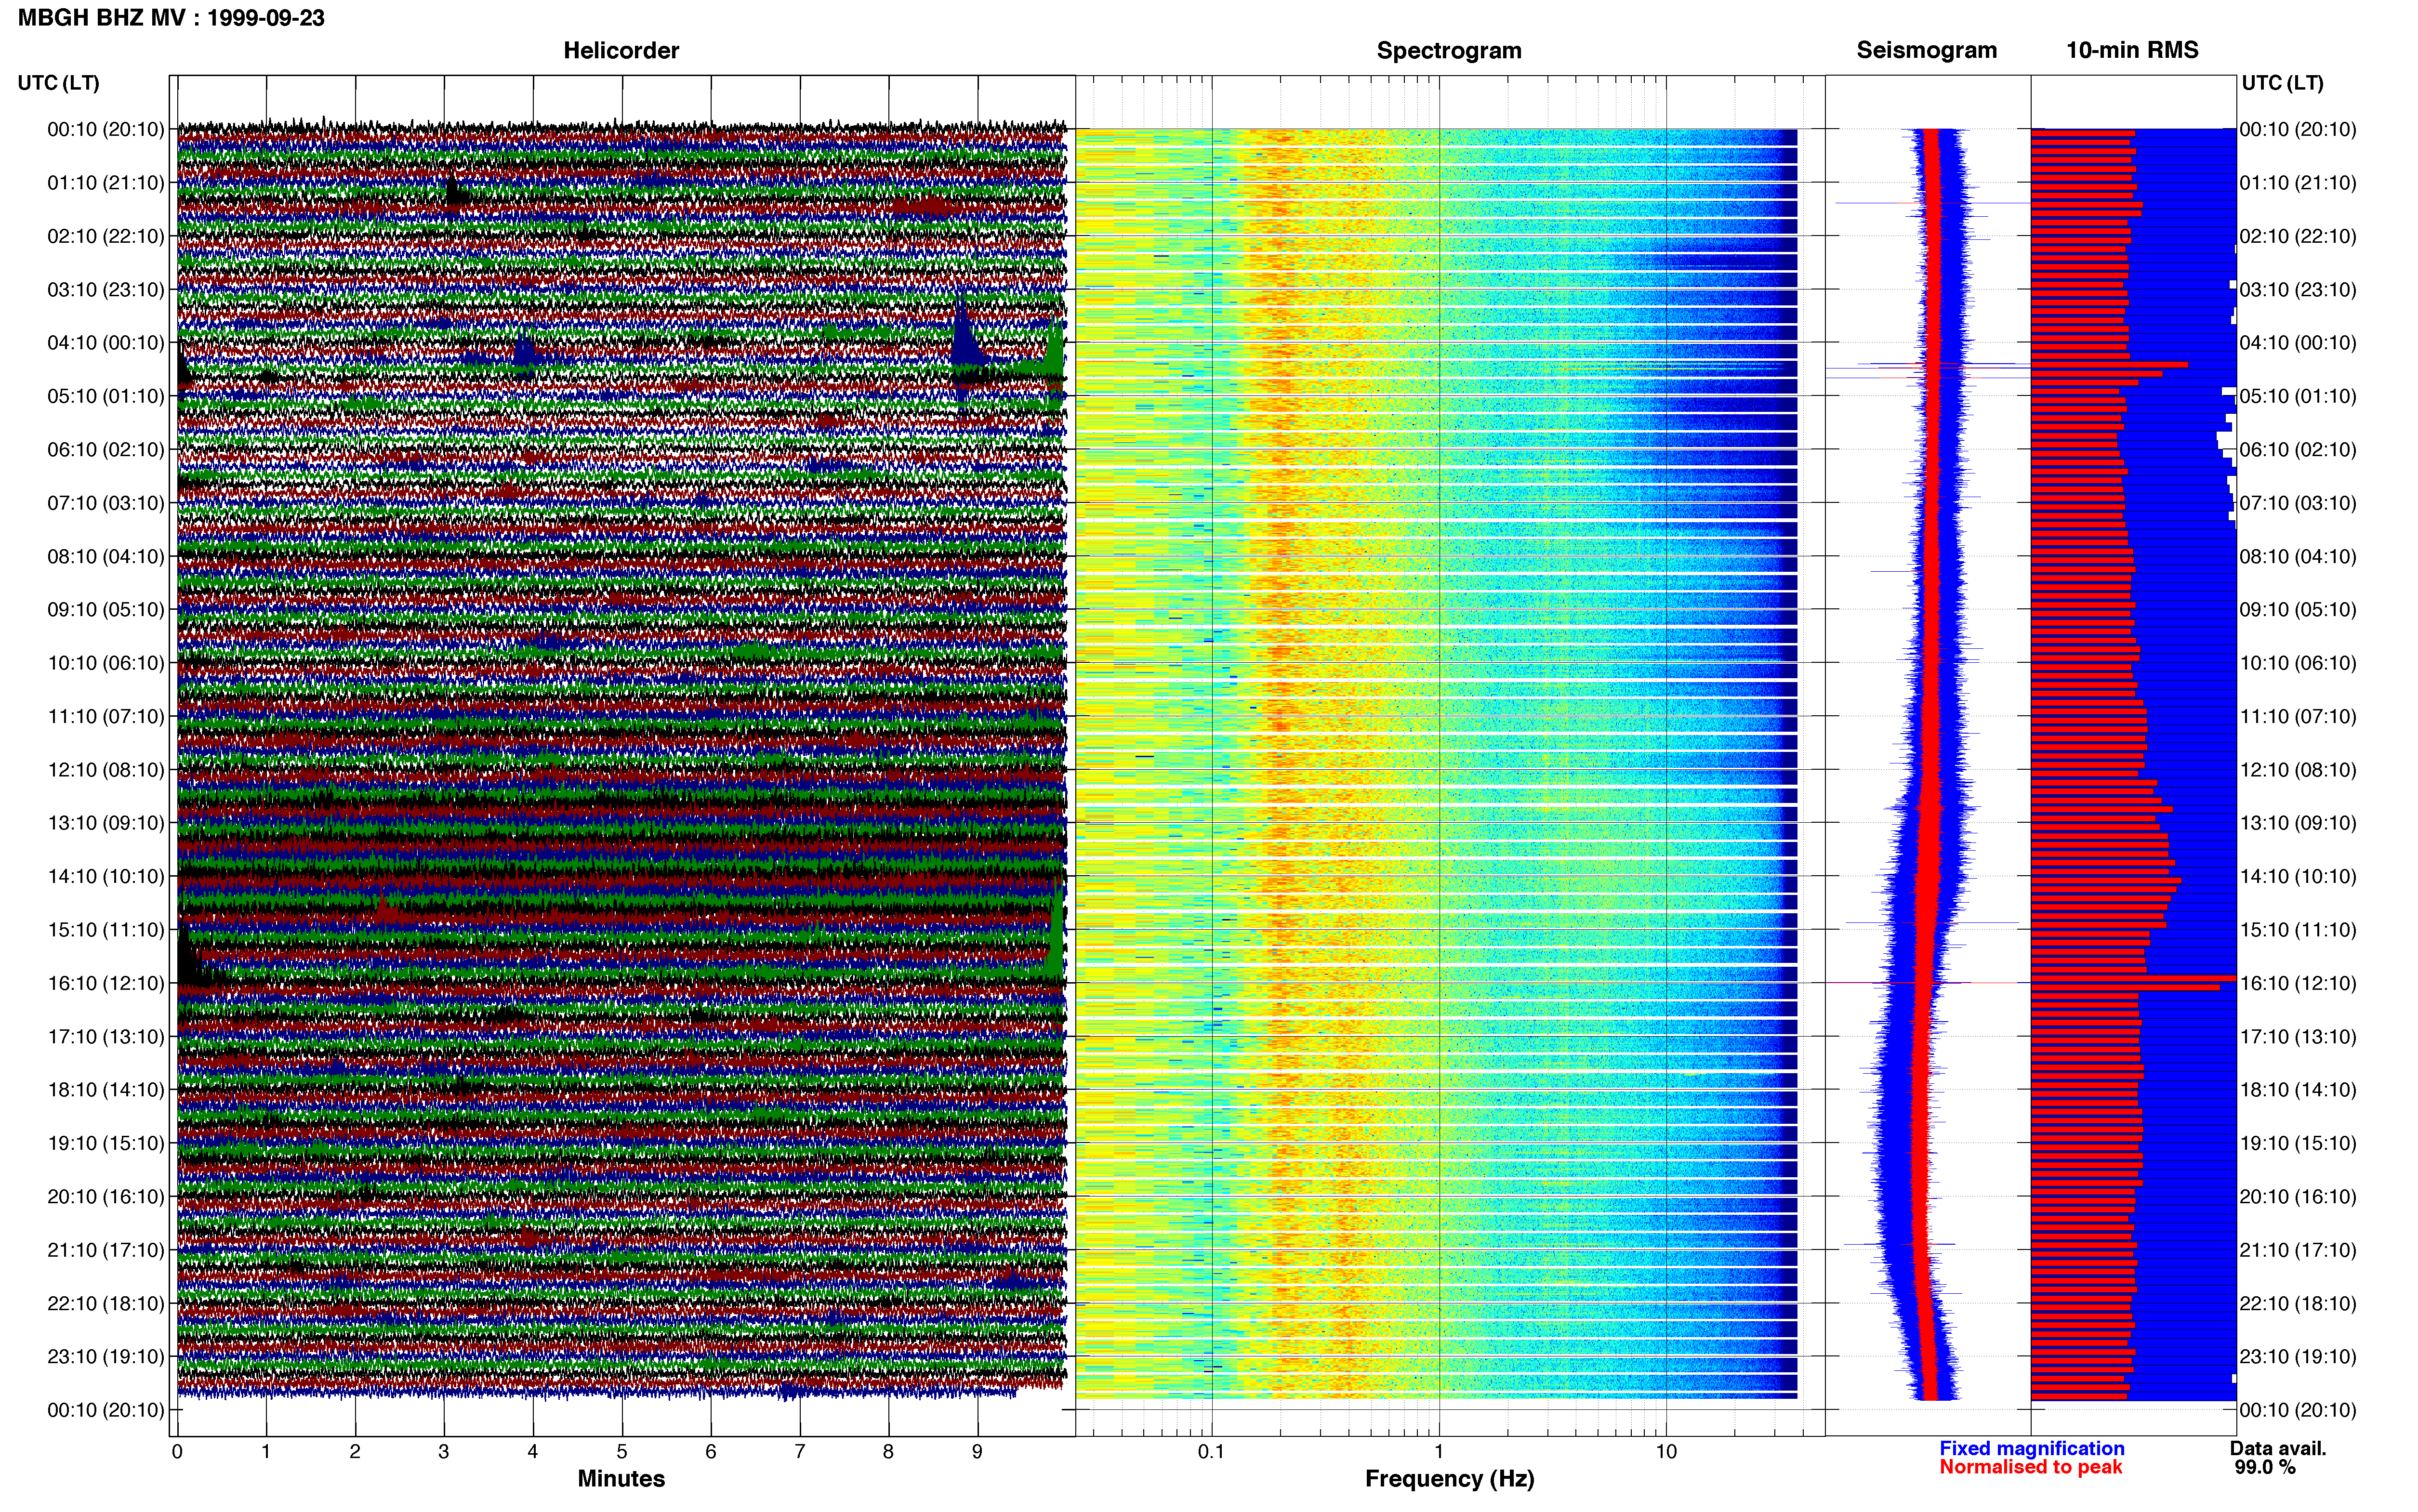The image size is (2418, 1512).
Task: Click the right '14:10 (10:10)' time label
Action: pos(2298,877)
